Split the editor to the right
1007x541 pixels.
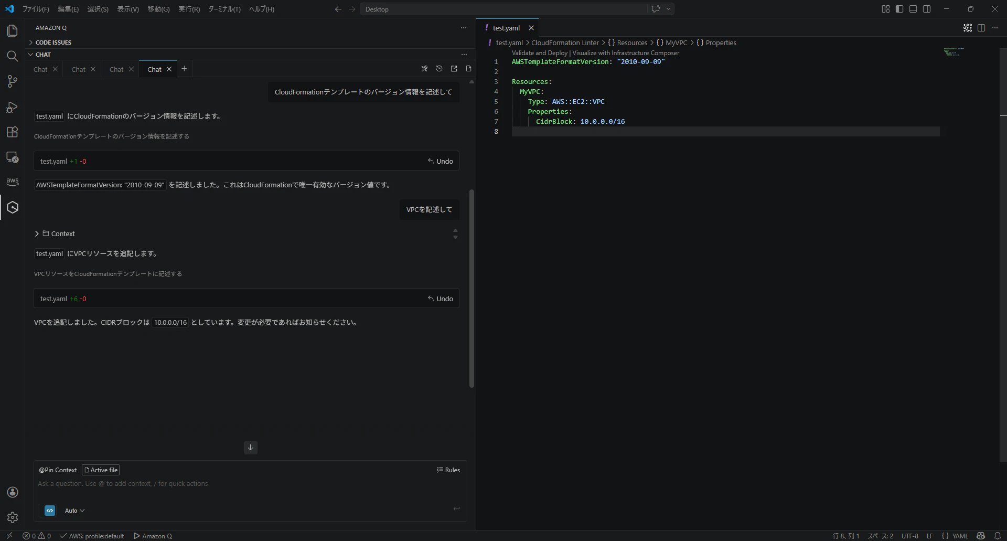[981, 28]
